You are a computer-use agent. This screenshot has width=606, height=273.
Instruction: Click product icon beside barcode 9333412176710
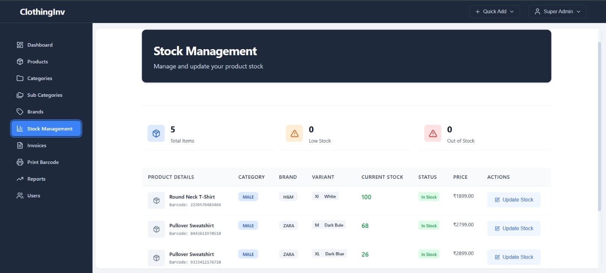[x=156, y=258]
